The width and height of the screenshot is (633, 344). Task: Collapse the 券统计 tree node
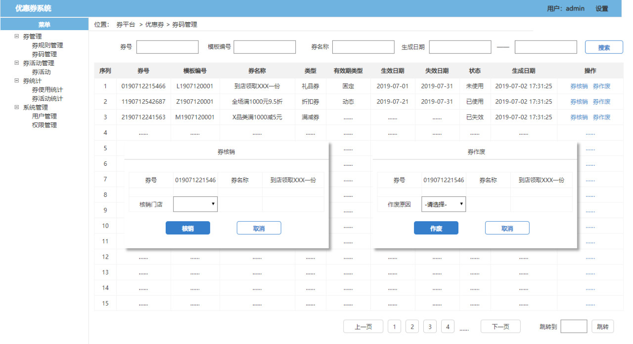(17, 81)
